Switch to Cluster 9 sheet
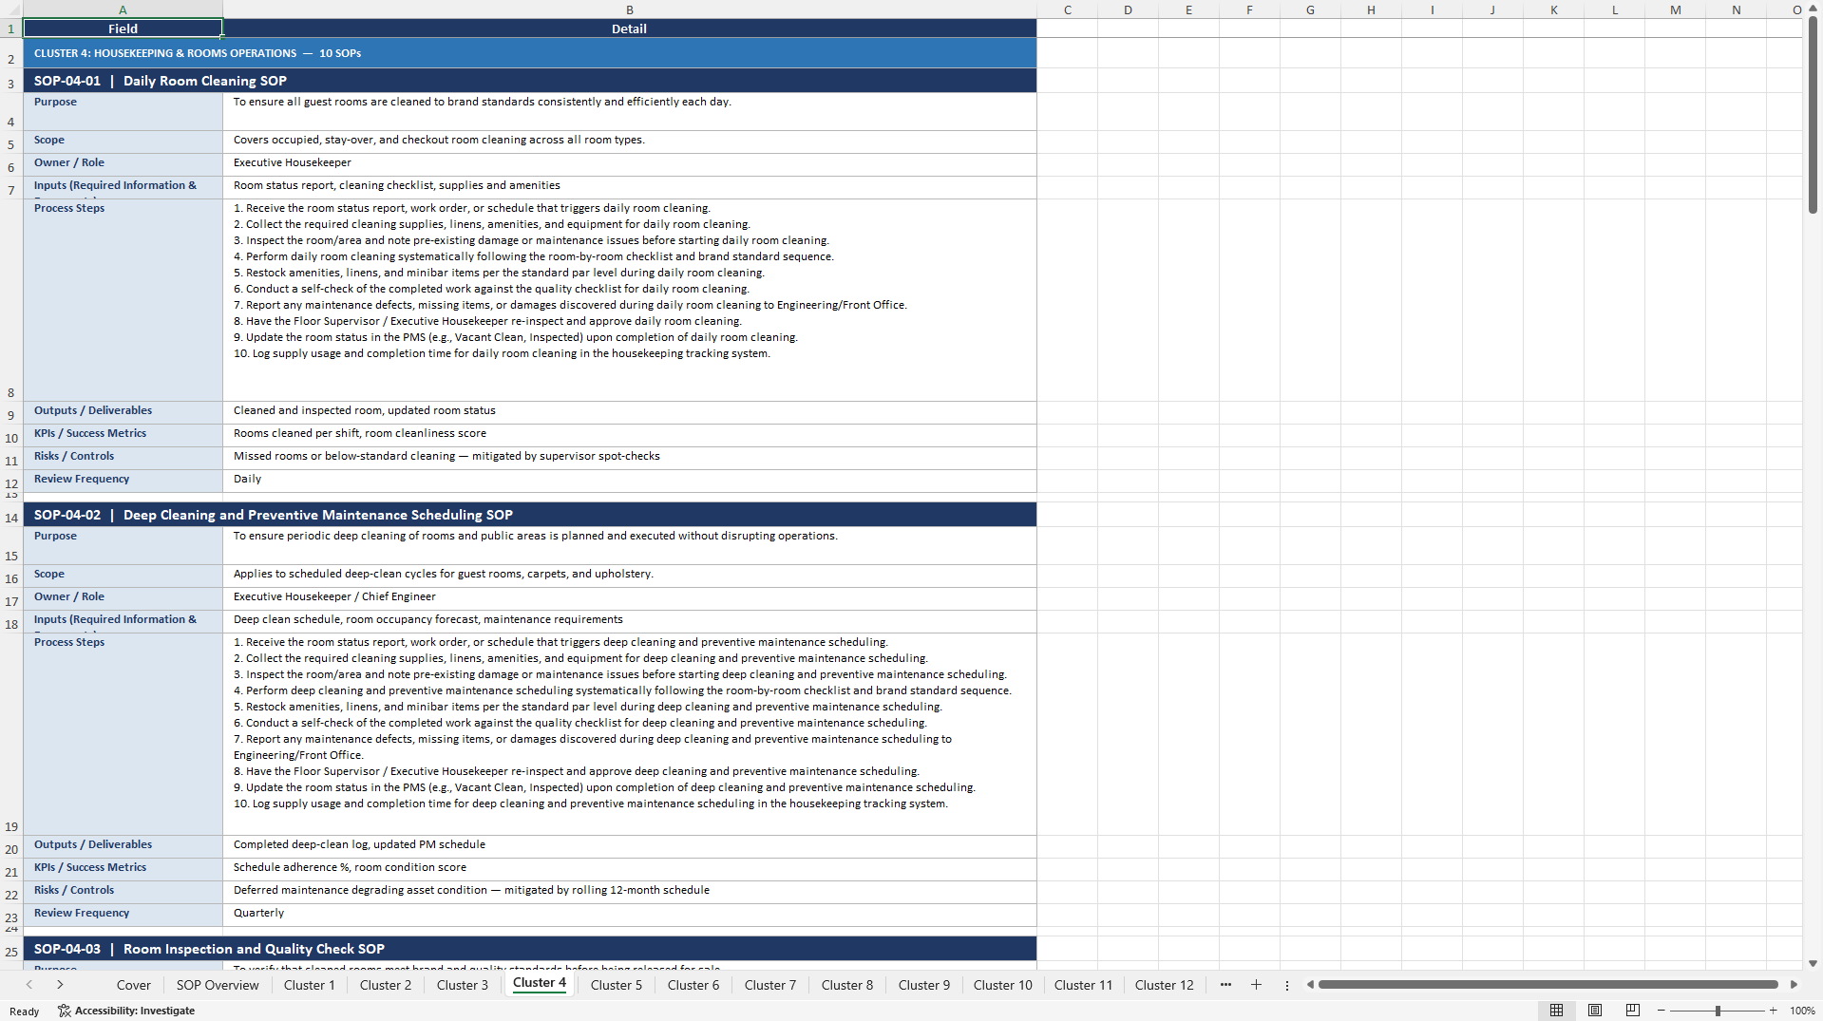Screen dimensions: 1823x1021 924,985
